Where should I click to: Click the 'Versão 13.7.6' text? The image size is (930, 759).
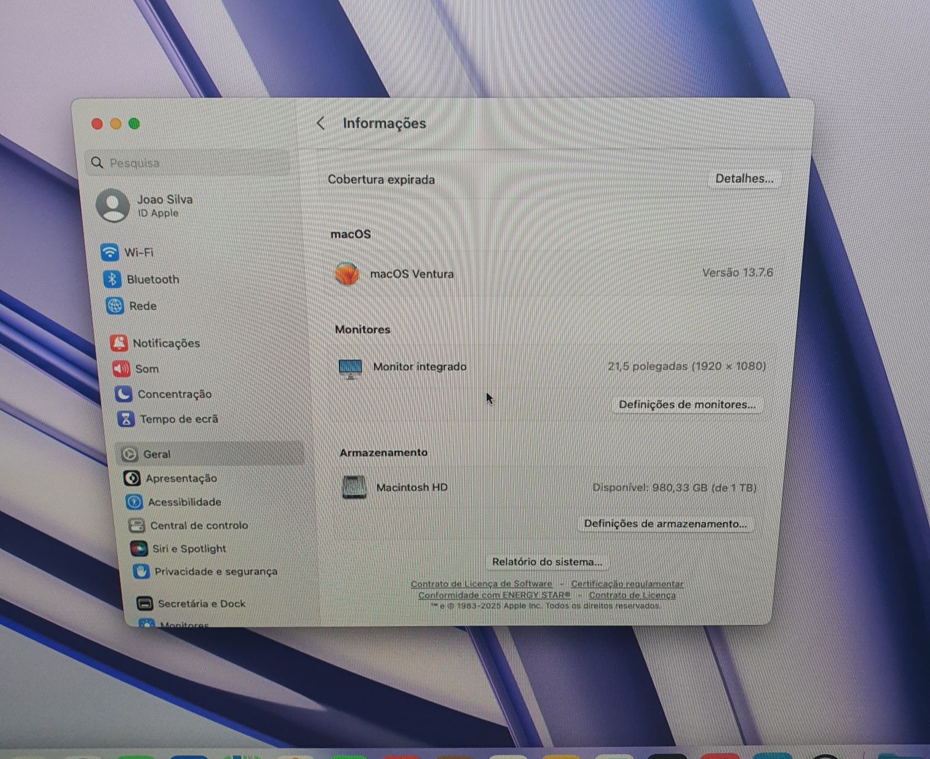[737, 272]
